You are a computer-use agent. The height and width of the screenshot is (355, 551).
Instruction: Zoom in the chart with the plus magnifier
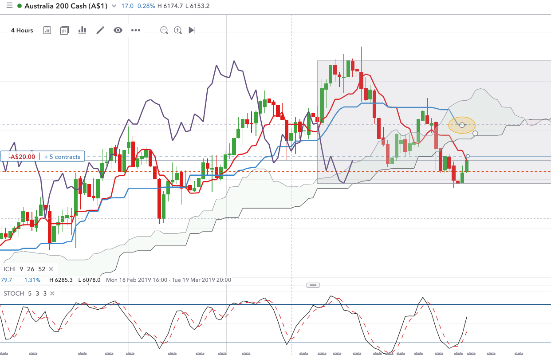[178, 30]
